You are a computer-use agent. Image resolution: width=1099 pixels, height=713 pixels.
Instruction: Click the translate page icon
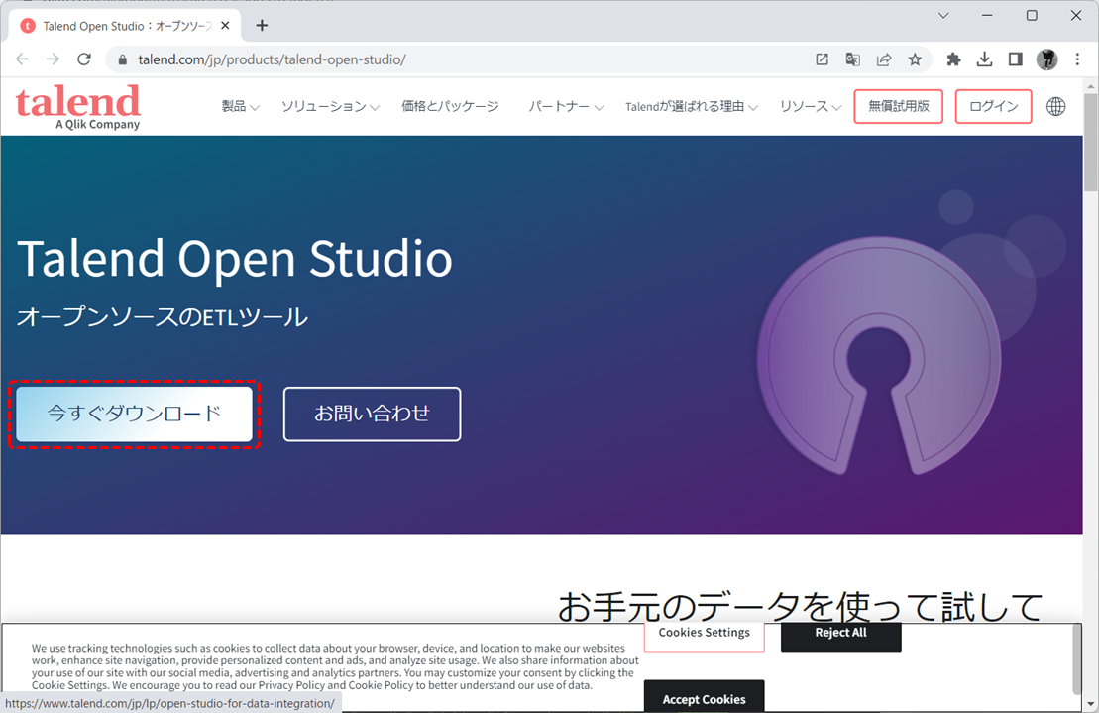[x=853, y=59]
